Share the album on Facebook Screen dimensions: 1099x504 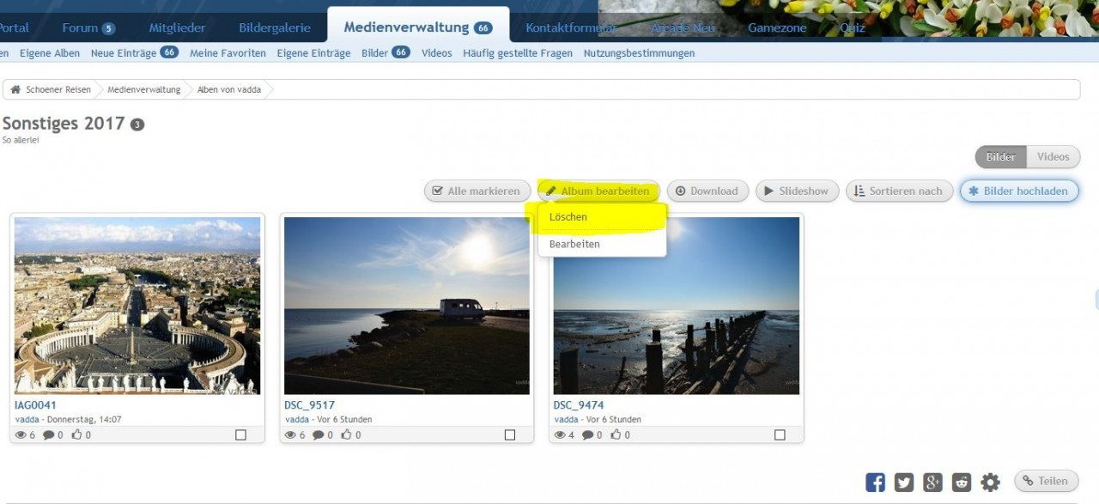[875, 482]
